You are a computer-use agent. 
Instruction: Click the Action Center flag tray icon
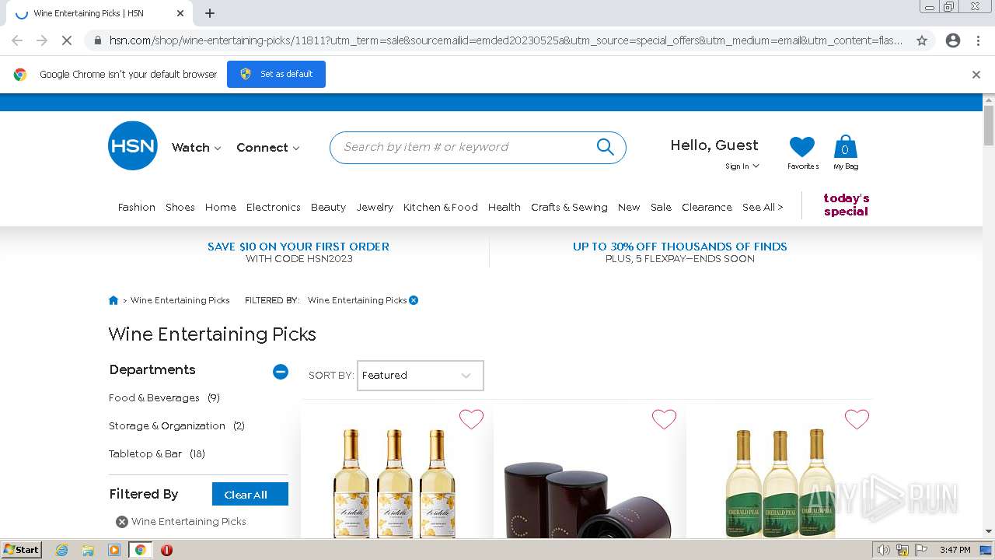(x=921, y=550)
